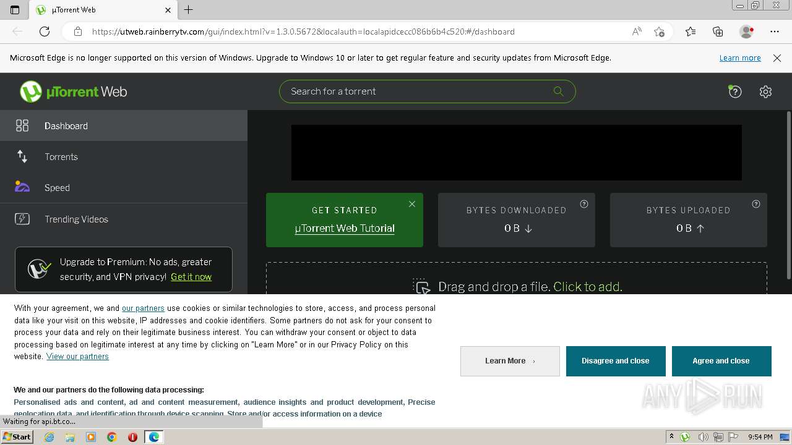Screen dimensions: 792x445
Task: Close the µTorrent Web tab
Action: point(168,10)
